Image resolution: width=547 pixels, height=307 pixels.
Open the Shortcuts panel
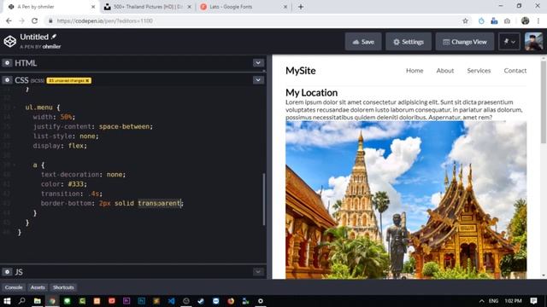point(63,287)
